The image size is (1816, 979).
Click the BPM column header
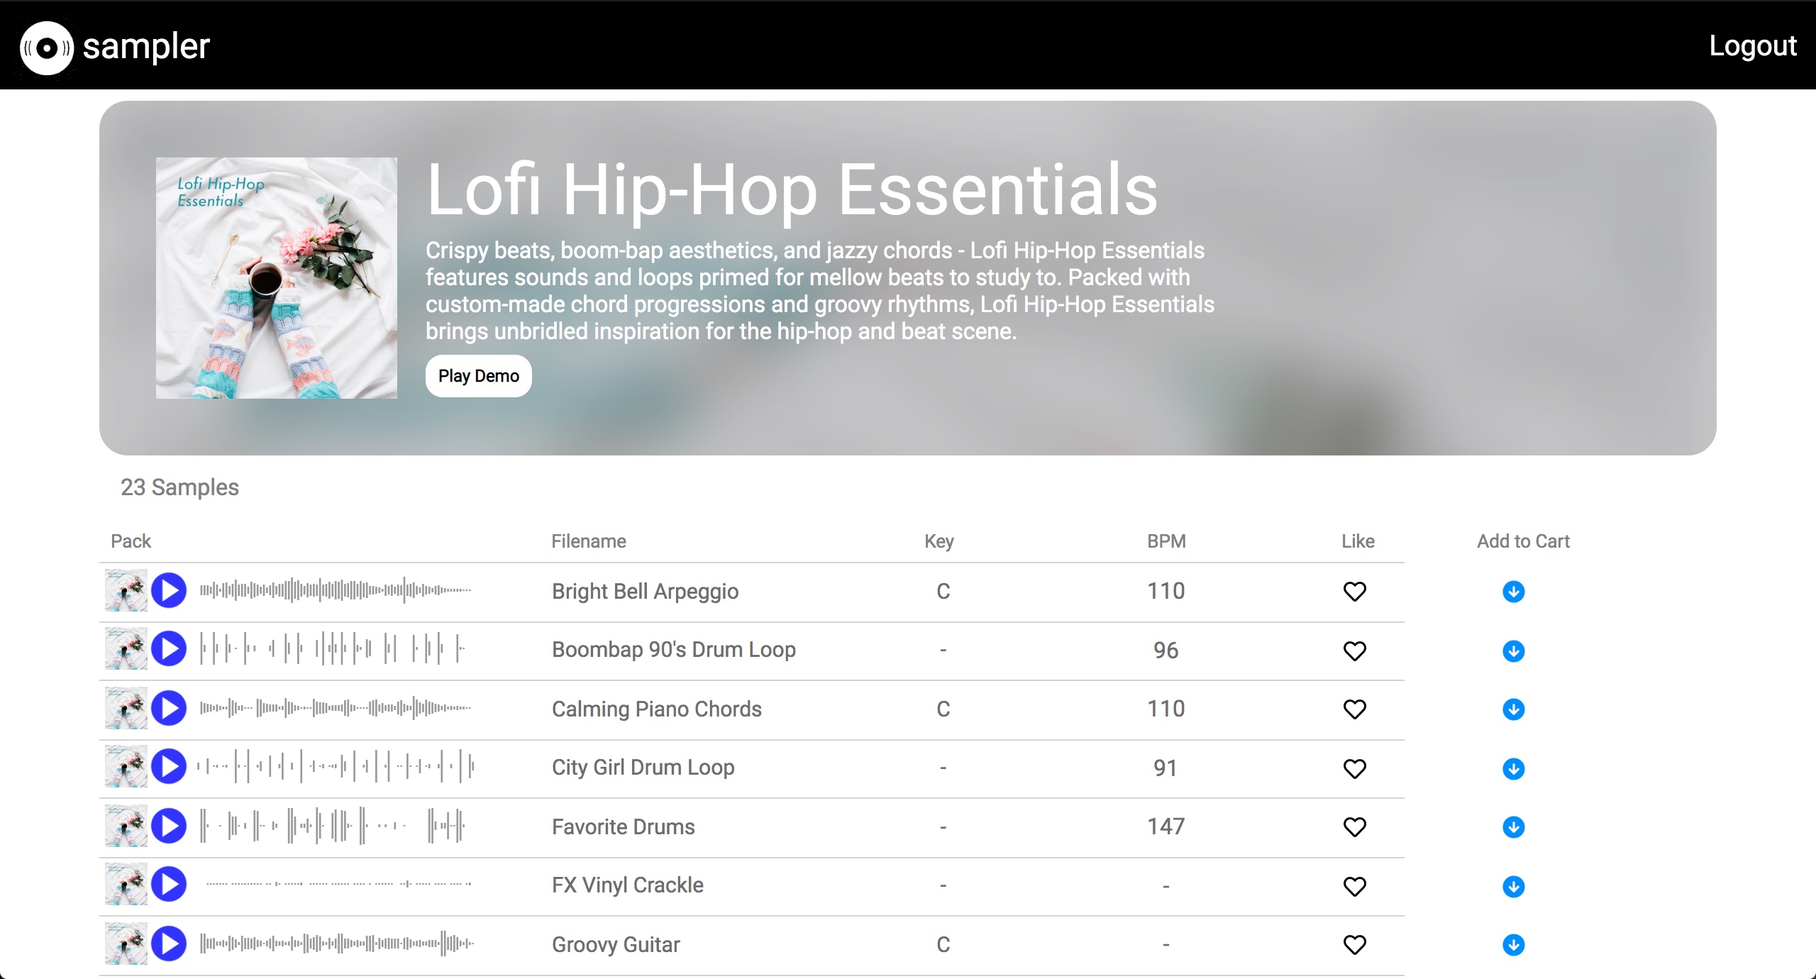pos(1166,541)
